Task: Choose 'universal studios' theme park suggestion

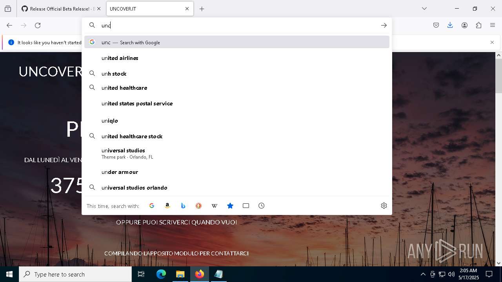Action: (236, 153)
